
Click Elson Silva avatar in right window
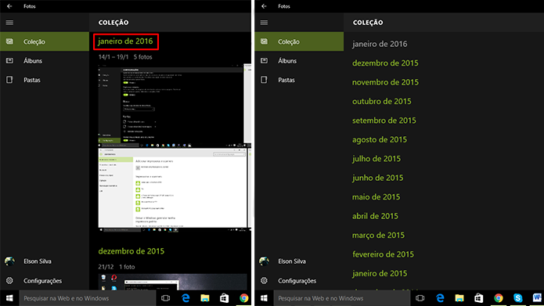264,261
